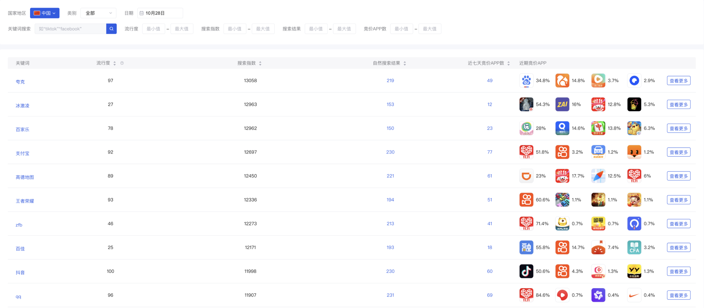Click the black 5.3% app icon in 冰激凌 row
The width and height of the screenshot is (704, 308).
[x=634, y=104]
